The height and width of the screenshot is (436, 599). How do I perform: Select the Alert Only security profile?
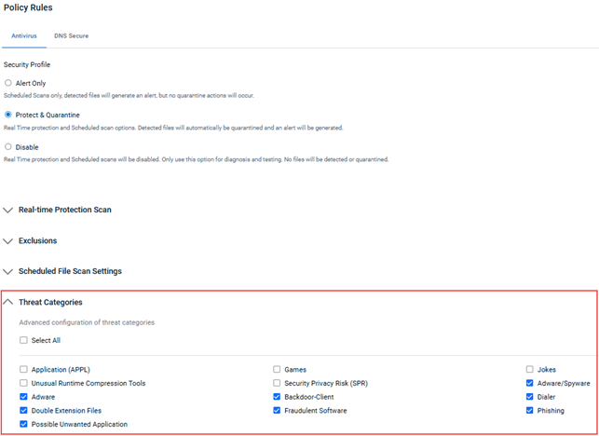coord(8,83)
